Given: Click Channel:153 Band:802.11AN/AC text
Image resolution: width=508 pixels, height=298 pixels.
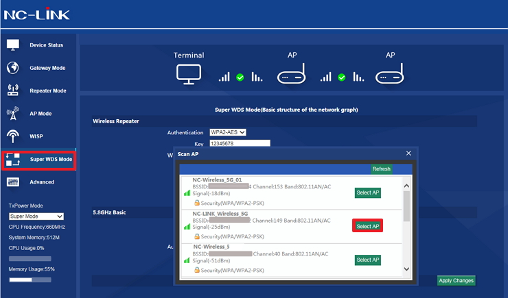Looking at the screenshot, I should pyautogui.click(x=292, y=186).
